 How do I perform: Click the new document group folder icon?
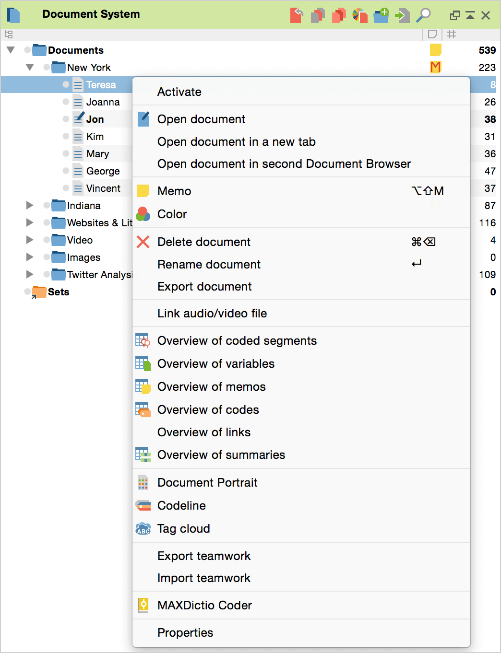click(x=381, y=15)
